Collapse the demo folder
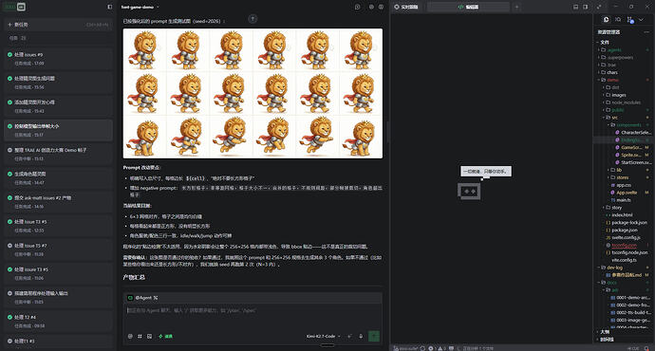The height and width of the screenshot is (351, 655). 624,80
